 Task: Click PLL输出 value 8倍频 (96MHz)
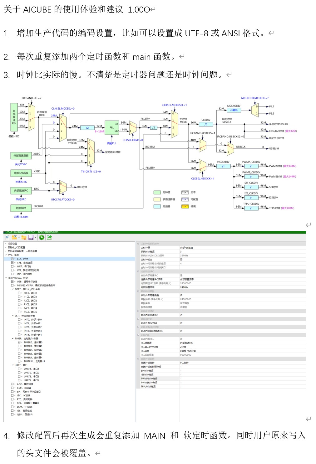click(188, 351)
